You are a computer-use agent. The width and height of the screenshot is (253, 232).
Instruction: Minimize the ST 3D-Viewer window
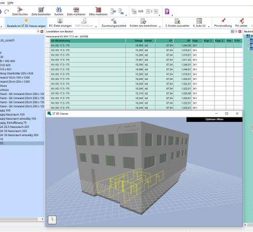point(216,114)
